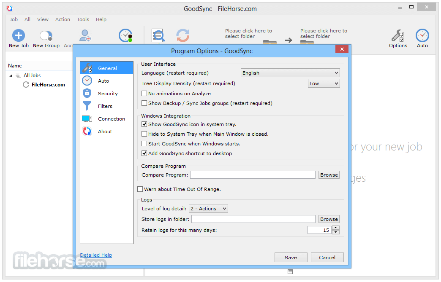Click the GoodSync logo in the title bar
Screen dimensions: 441x282
(10, 8)
